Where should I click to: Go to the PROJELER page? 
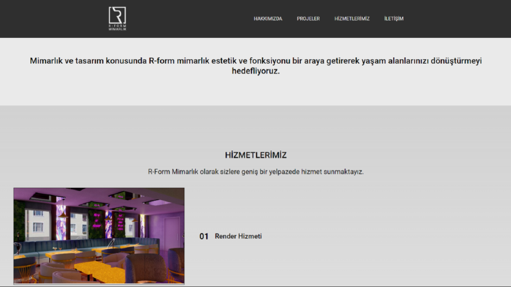(x=308, y=19)
